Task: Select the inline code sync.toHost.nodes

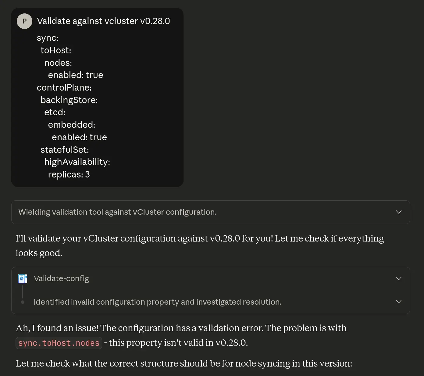Action: (59, 343)
